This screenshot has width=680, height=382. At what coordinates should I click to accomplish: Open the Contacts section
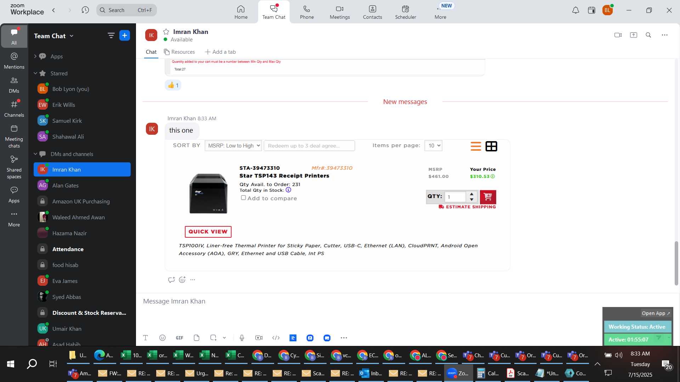pos(372,12)
